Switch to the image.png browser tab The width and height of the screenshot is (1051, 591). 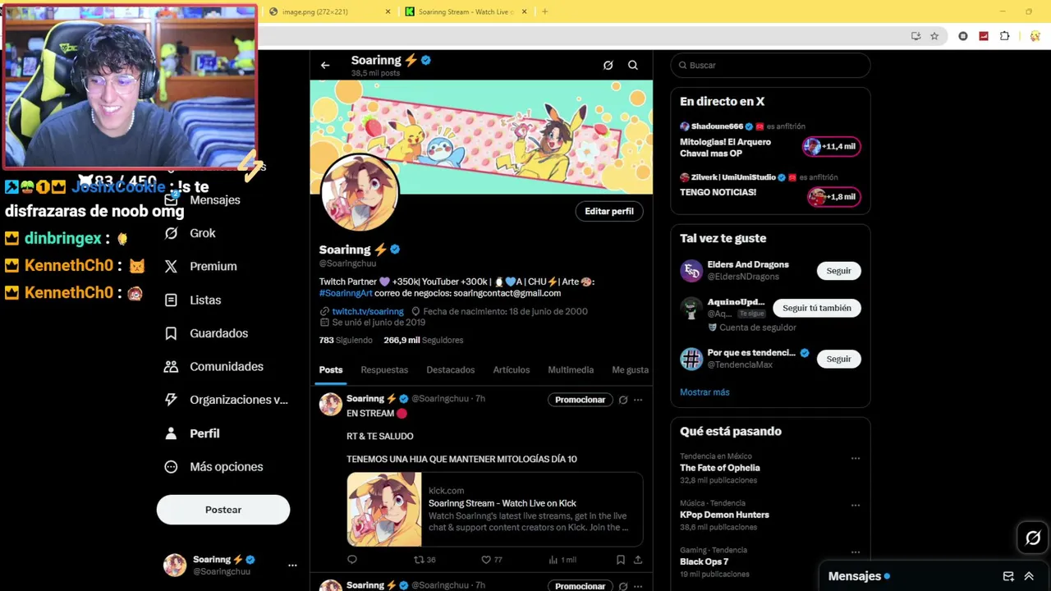click(x=328, y=11)
